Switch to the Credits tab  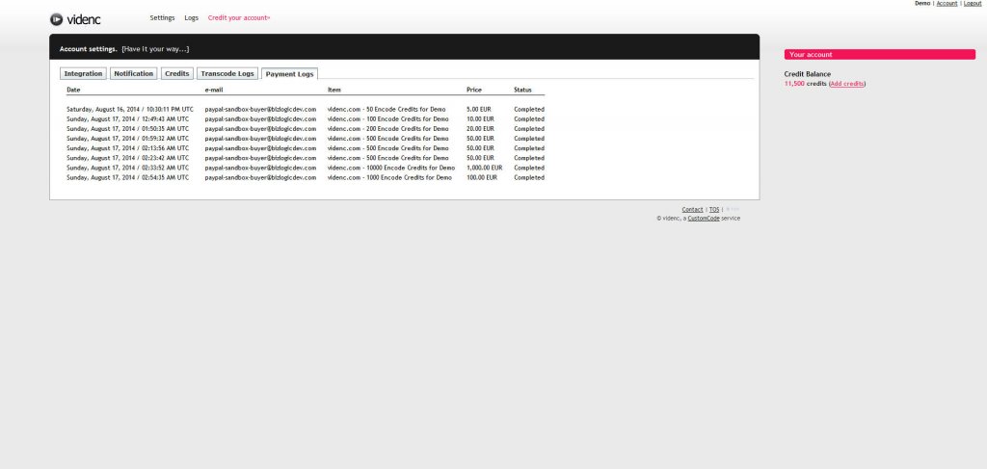click(177, 73)
